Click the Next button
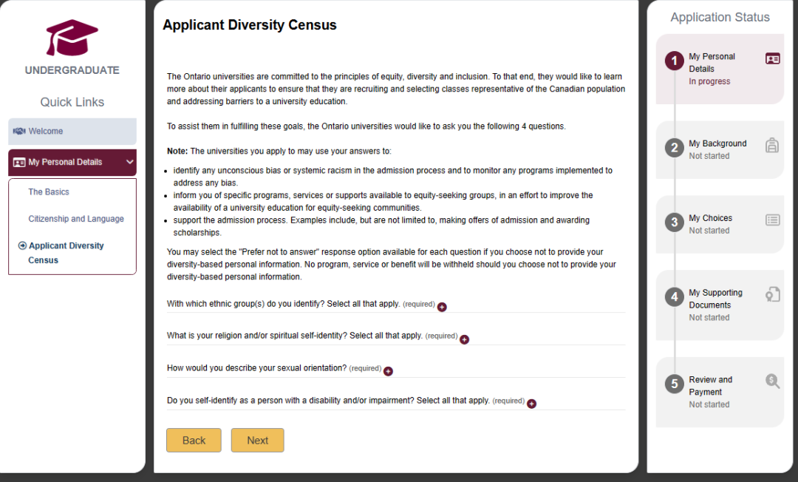Screen dimensions: 798x482 [258, 441]
